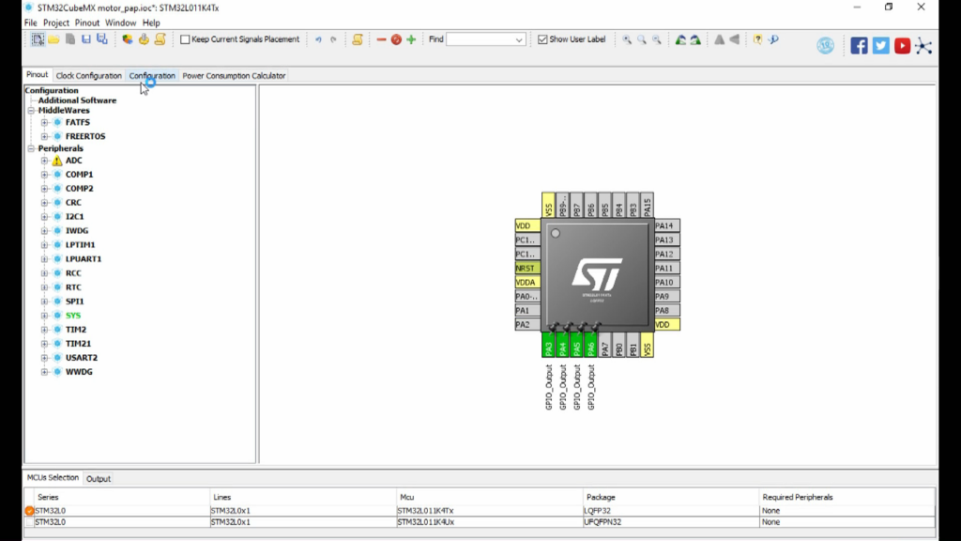The width and height of the screenshot is (961, 541).
Task: Uncheck the Show User Label checkbox
Action: [x=542, y=39]
